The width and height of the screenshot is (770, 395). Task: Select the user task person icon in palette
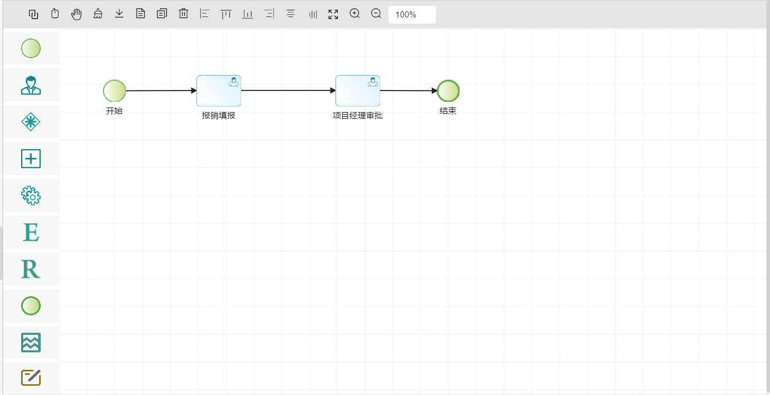coord(31,85)
